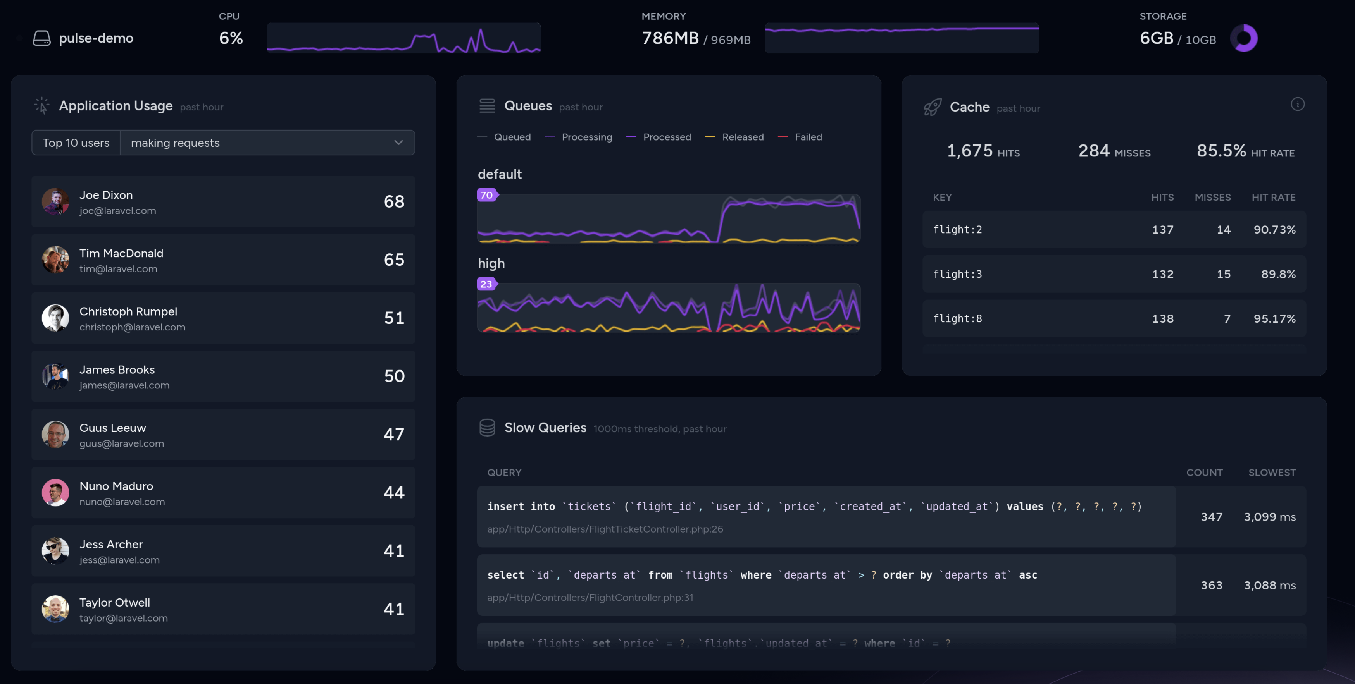Click the Released legend item

tap(734, 137)
